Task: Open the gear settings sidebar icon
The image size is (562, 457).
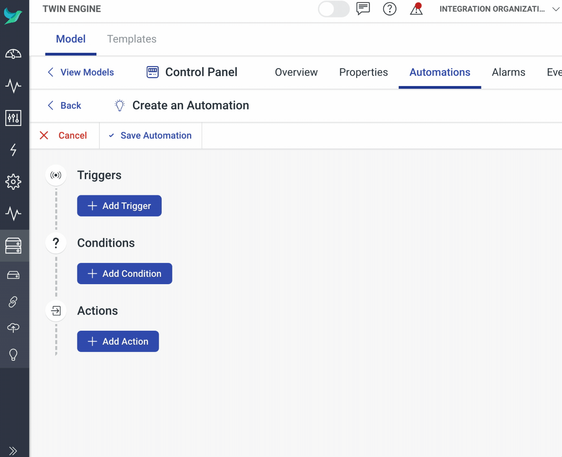Action: click(x=13, y=182)
